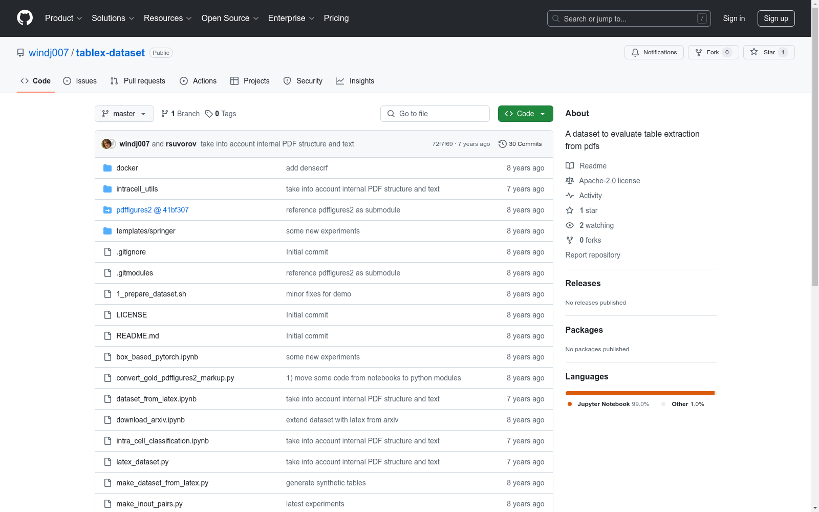Expand the Product menu
This screenshot has width=819, height=512.
pos(63,18)
